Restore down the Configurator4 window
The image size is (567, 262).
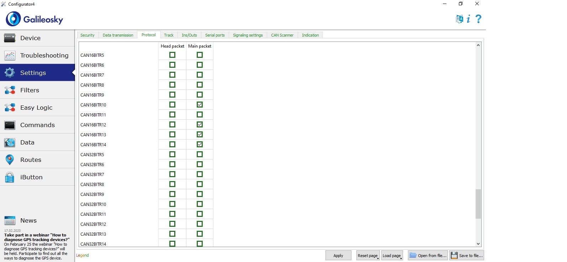pos(461,4)
